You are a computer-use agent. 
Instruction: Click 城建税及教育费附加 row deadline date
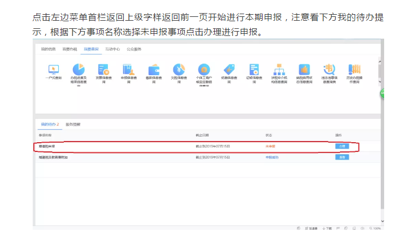point(212,157)
